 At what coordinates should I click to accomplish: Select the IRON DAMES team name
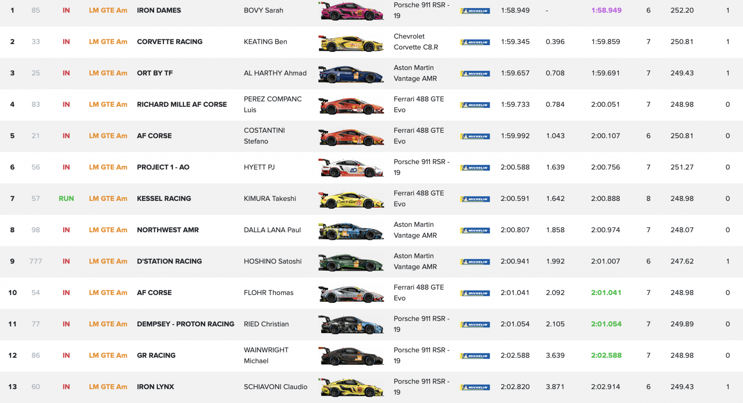click(159, 10)
